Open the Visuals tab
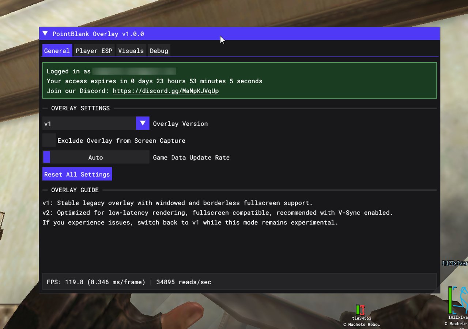This screenshot has height=329, width=468. pyautogui.click(x=131, y=51)
